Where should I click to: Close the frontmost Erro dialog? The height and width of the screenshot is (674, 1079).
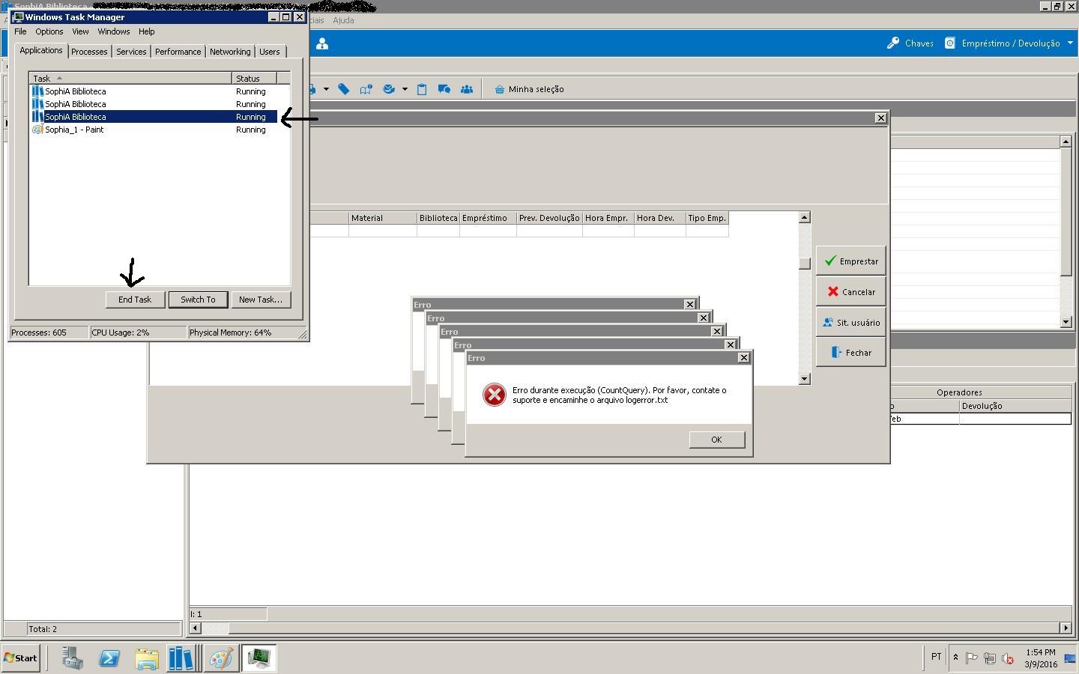[744, 358]
